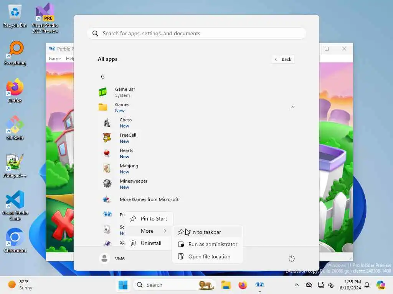The image size is (393, 294).
Task: Click Purble Place taskbar icon
Action: [x=260, y=285]
